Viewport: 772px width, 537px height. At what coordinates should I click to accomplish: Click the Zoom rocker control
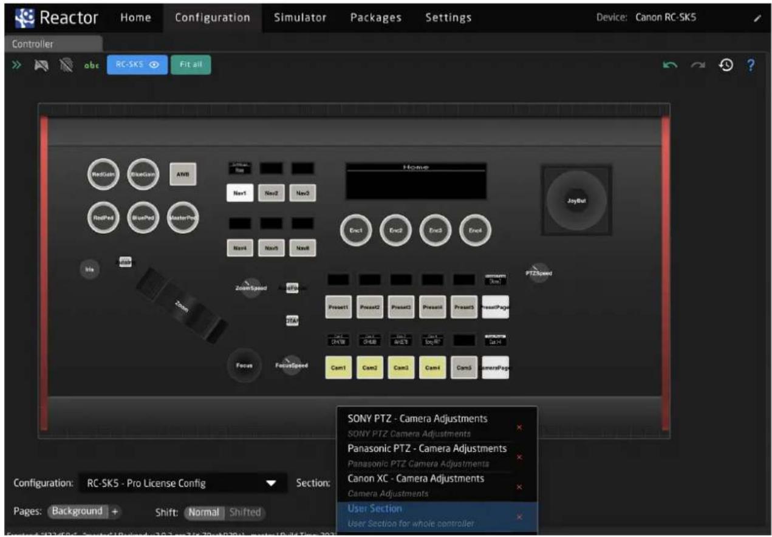click(181, 306)
